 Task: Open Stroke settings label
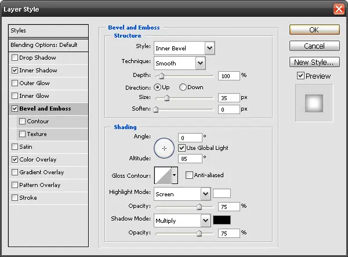pyautogui.click(x=28, y=198)
